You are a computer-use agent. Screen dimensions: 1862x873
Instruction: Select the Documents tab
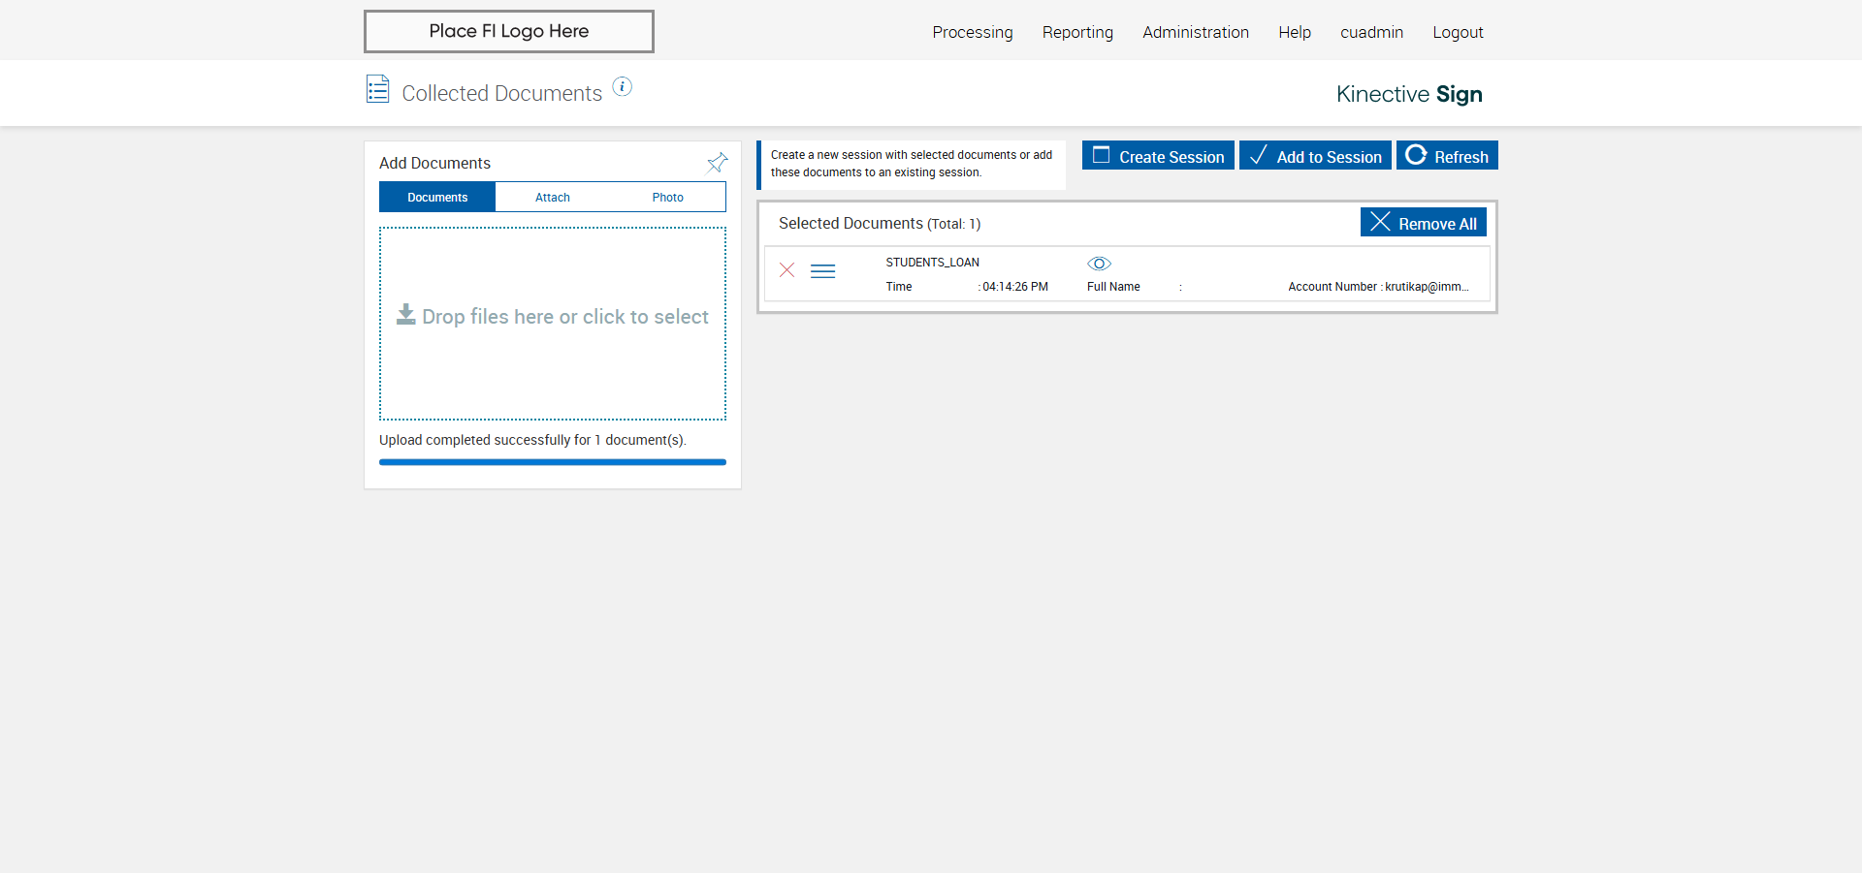tap(437, 197)
